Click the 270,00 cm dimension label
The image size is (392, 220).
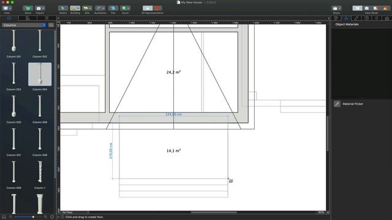[111, 151]
